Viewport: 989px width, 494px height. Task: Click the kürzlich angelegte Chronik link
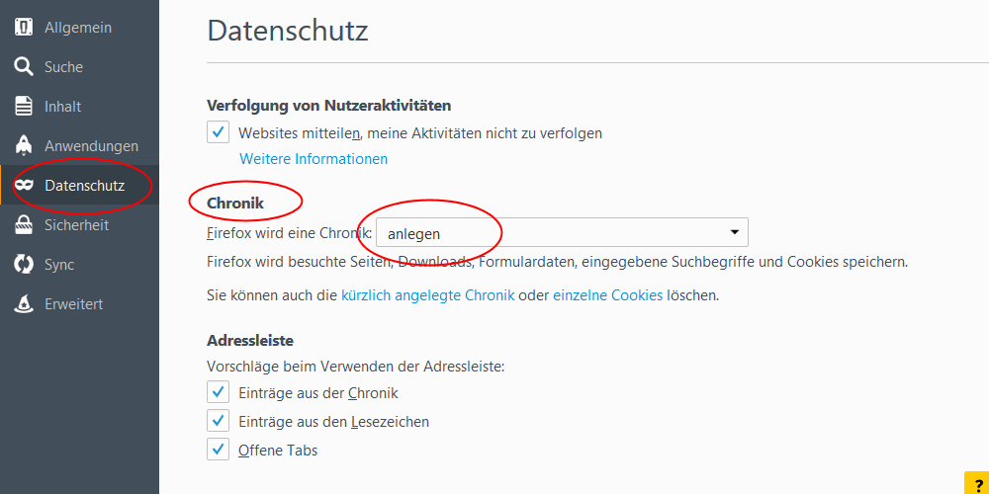[x=427, y=295]
